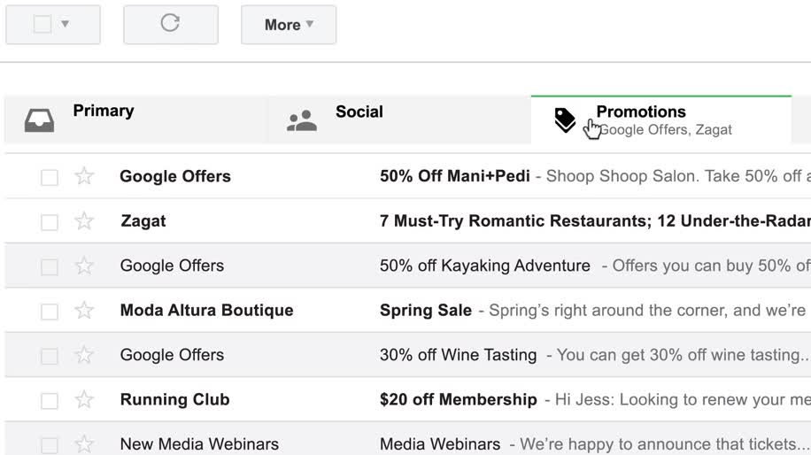Switch to the Primary tab
811x455 pixels.
click(x=104, y=112)
